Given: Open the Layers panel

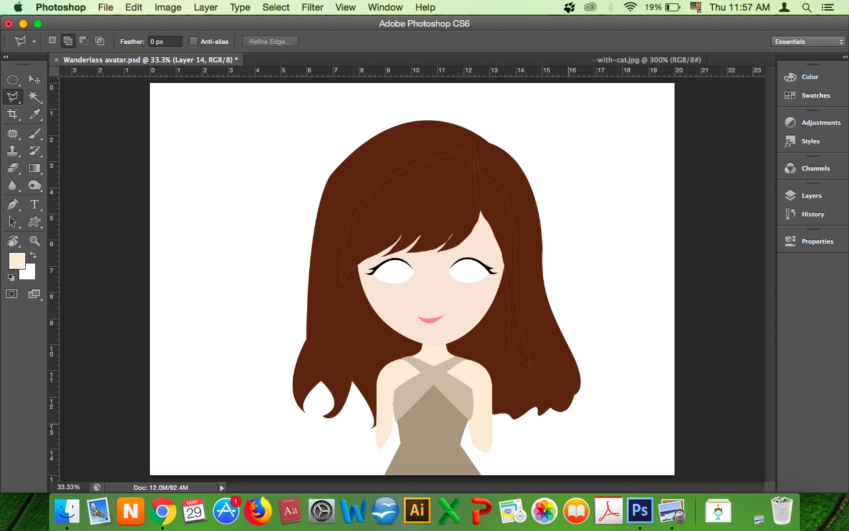Looking at the screenshot, I should point(813,196).
